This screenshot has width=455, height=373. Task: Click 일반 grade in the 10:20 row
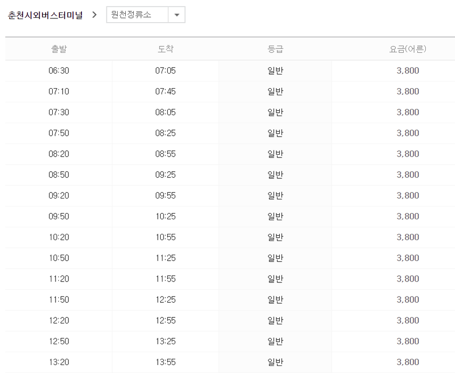275,237
